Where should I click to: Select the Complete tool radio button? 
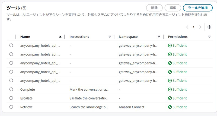coord(11,89)
